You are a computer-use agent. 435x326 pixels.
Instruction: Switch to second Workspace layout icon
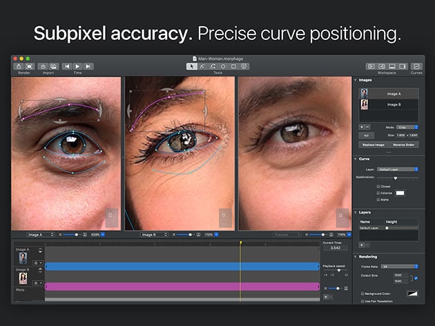382,66
